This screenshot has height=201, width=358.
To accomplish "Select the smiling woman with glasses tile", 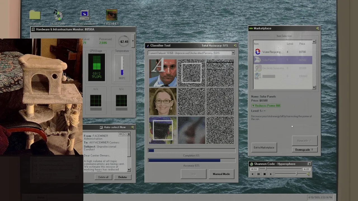I will [163, 101].
